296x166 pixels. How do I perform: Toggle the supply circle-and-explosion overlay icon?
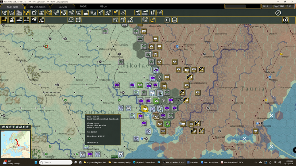click(x=49, y=13)
